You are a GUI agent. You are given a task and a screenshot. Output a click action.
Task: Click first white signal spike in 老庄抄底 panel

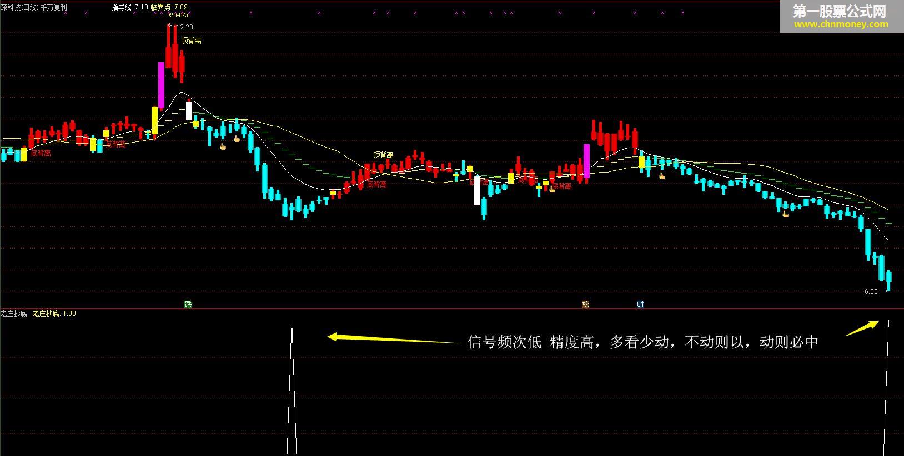[x=292, y=387]
